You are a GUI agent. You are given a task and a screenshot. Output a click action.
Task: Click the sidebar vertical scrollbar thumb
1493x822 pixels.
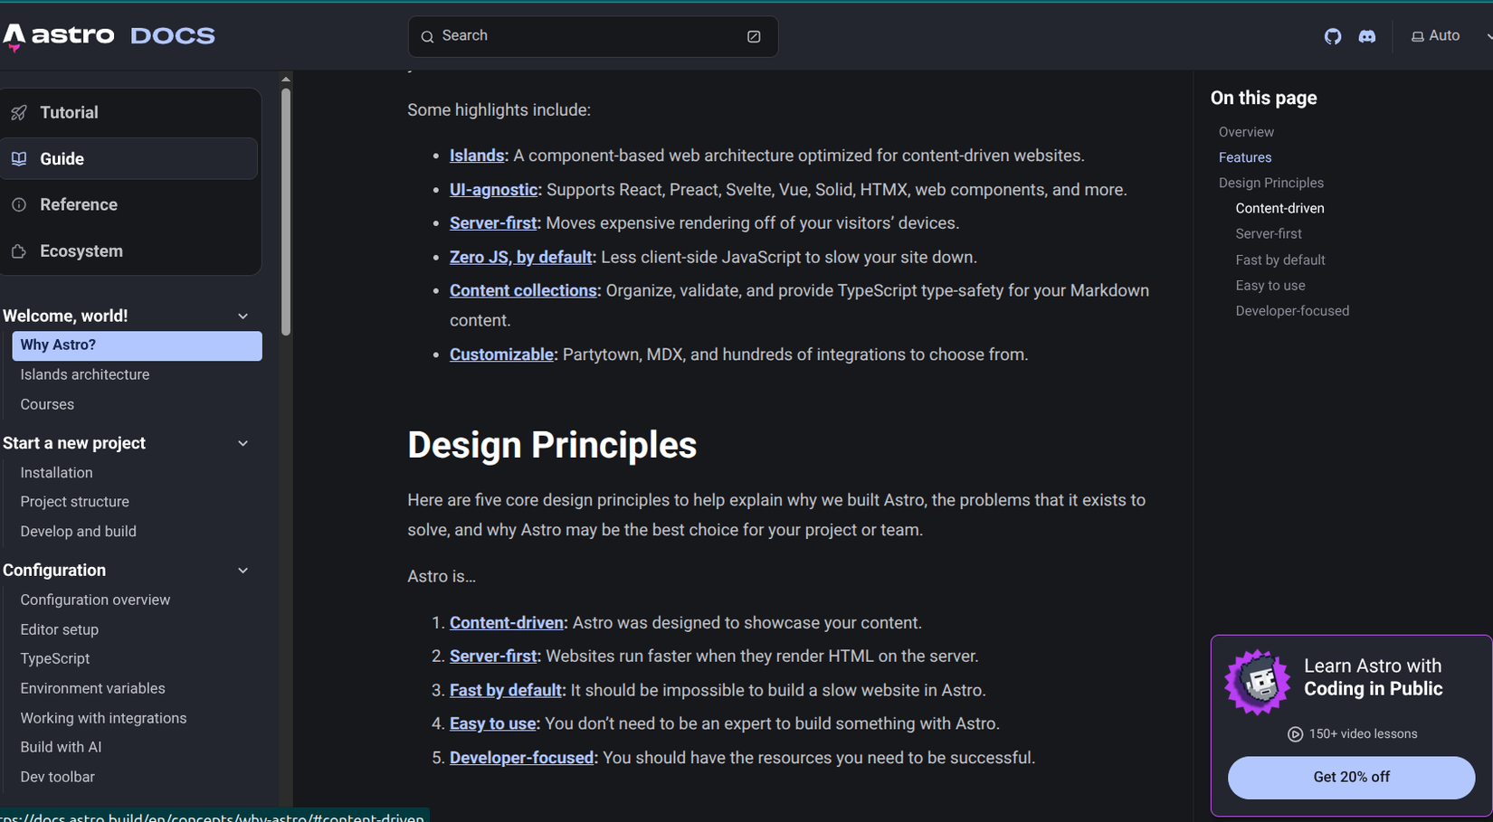point(286,212)
